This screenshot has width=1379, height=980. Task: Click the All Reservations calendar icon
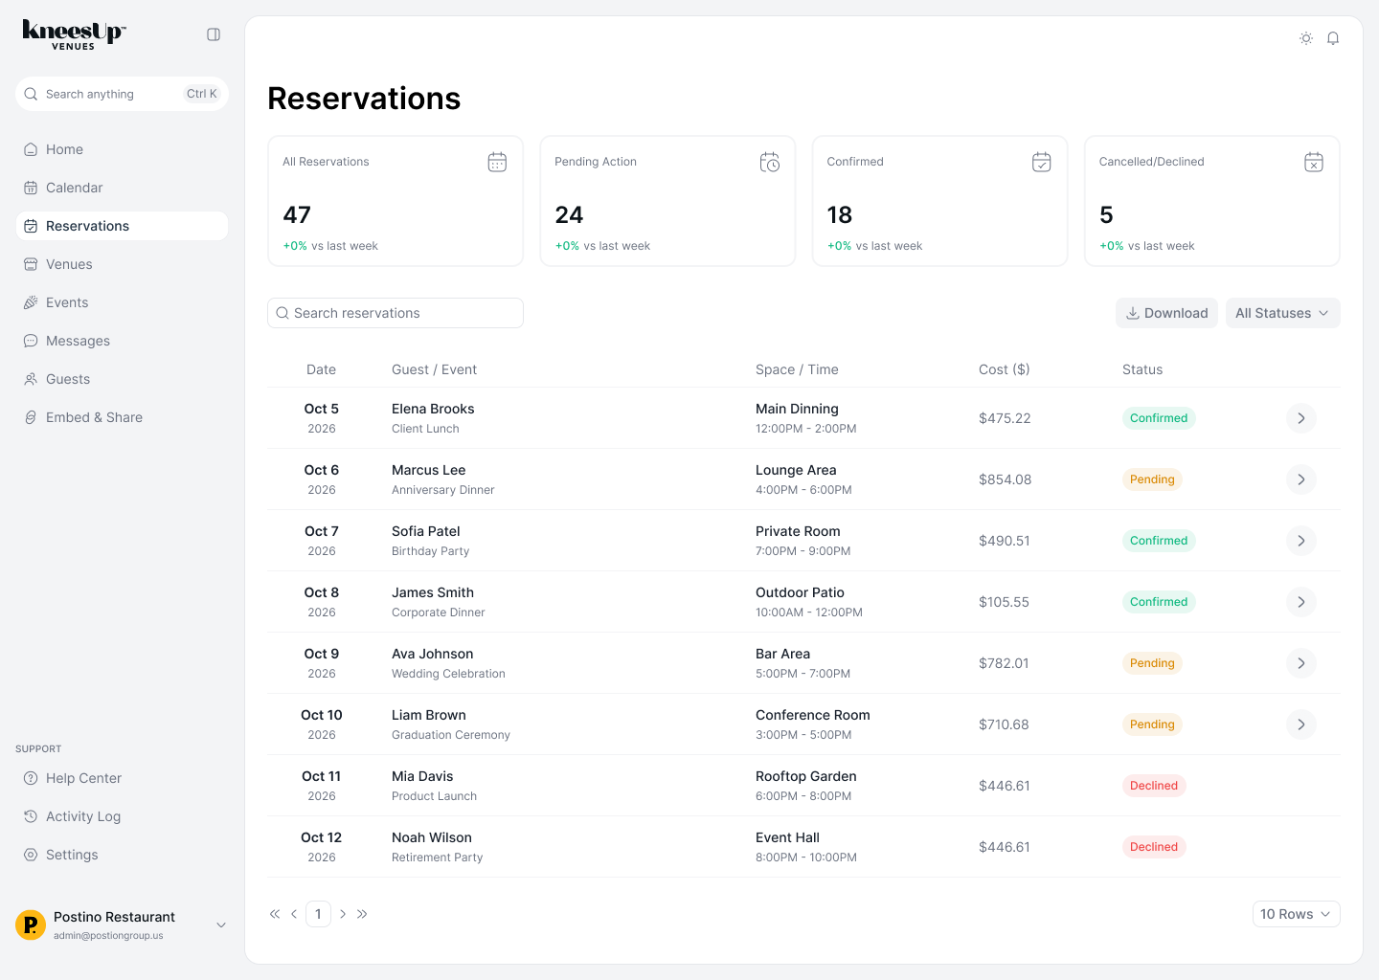tap(497, 163)
